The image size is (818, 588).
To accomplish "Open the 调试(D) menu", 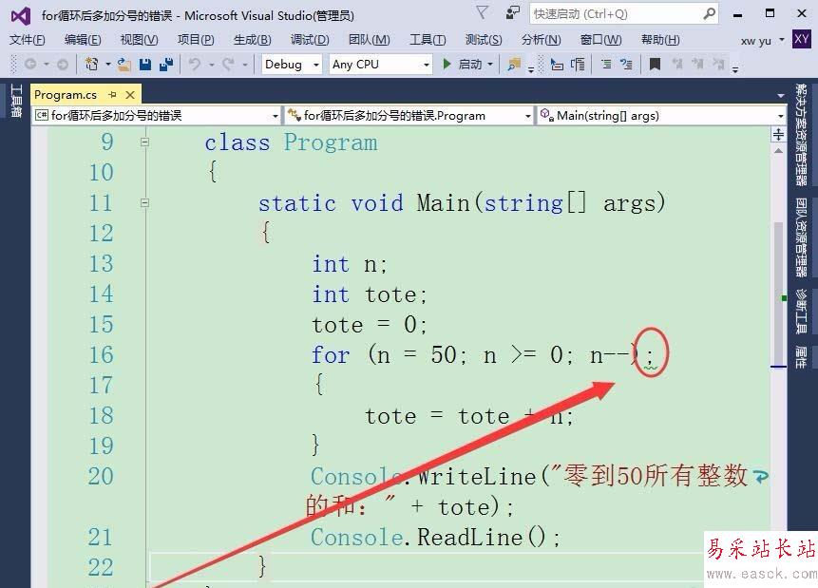I will (x=310, y=40).
